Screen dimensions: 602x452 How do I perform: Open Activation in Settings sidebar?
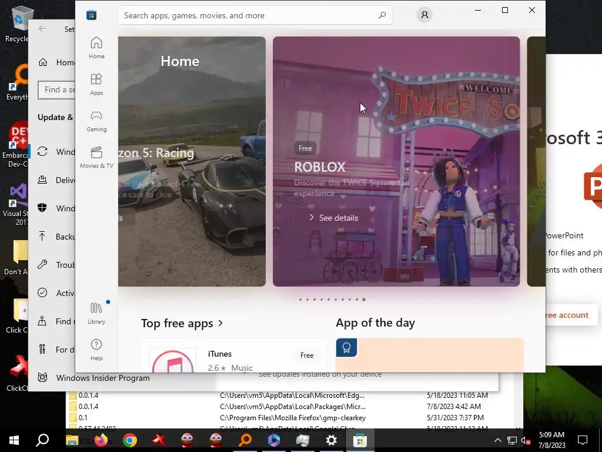tap(56, 293)
